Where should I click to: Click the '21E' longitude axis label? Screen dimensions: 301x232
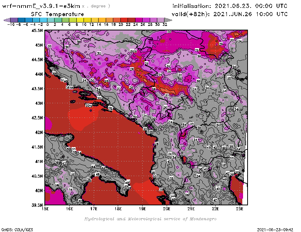(191, 209)
